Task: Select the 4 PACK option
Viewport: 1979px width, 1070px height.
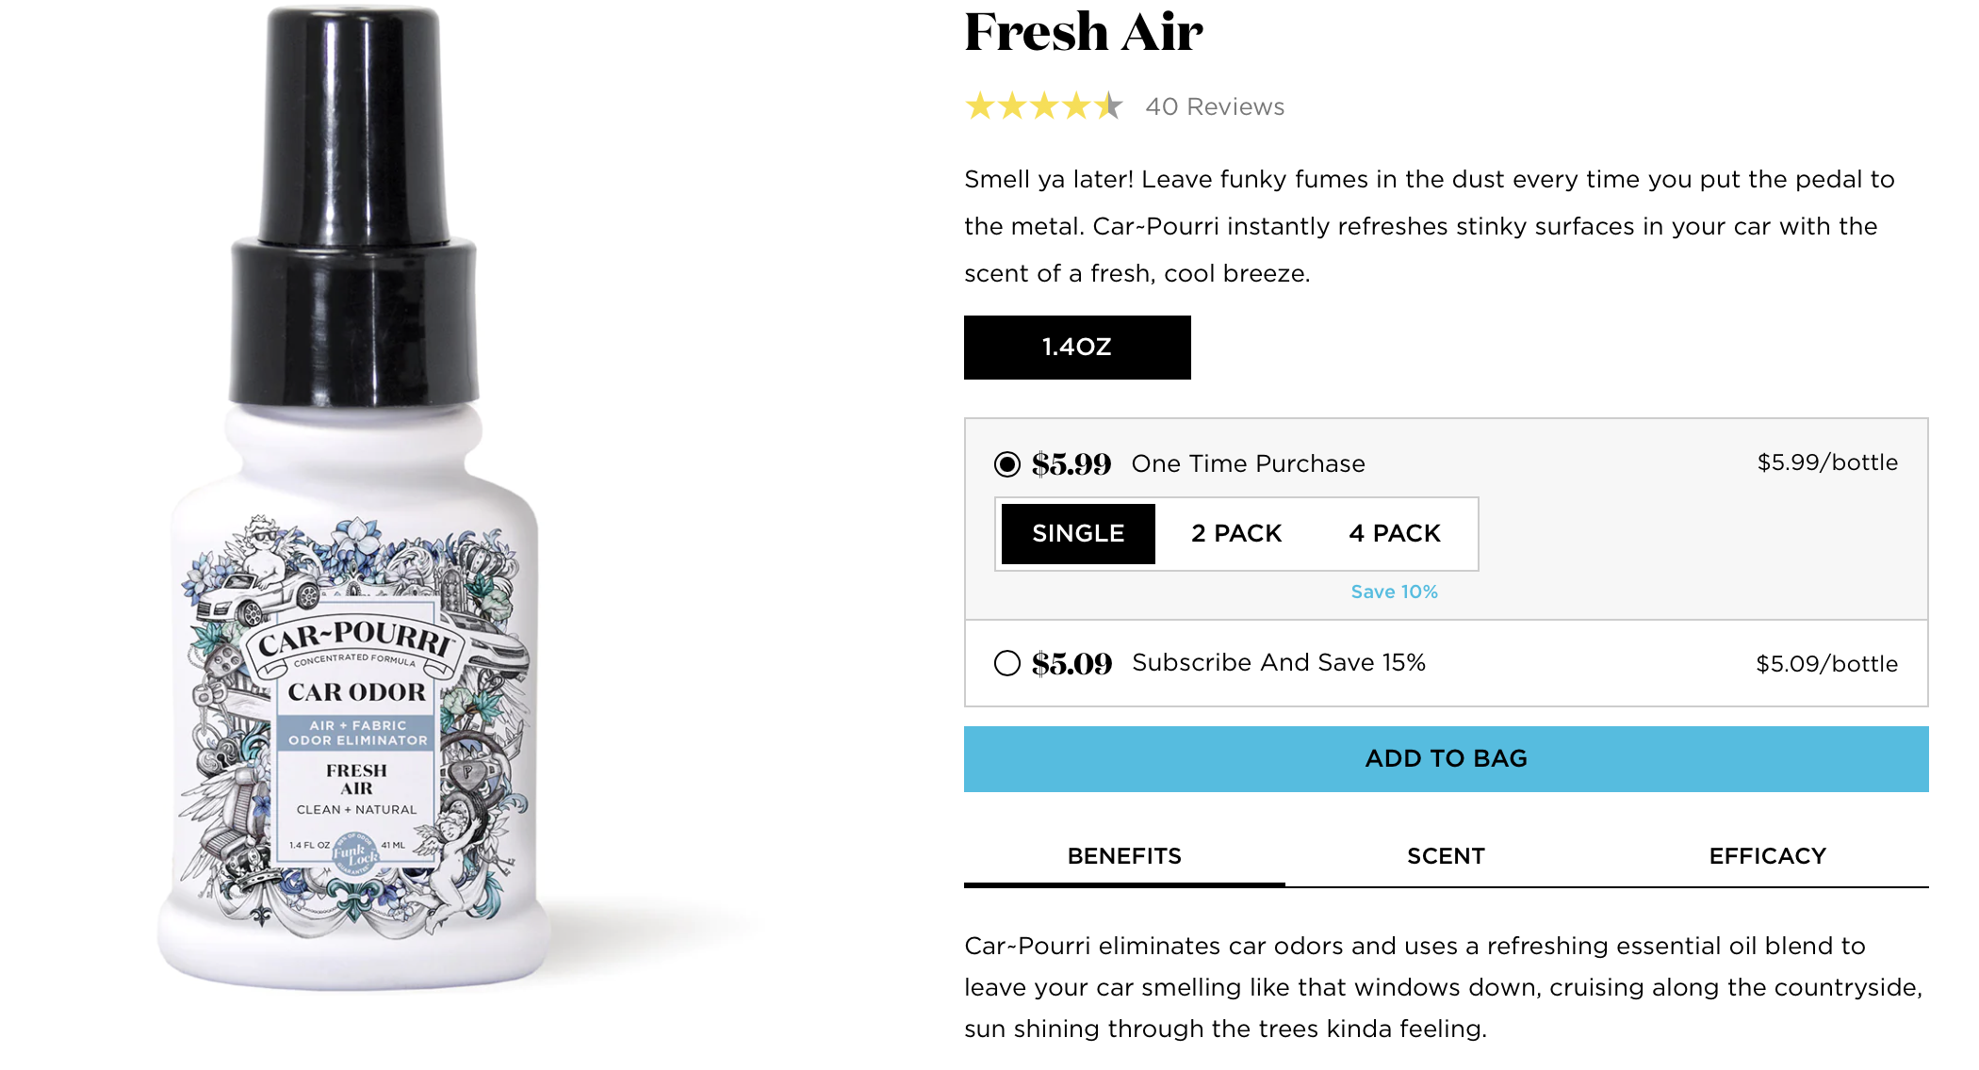Action: pyautogui.click(x=1395, y=534)
